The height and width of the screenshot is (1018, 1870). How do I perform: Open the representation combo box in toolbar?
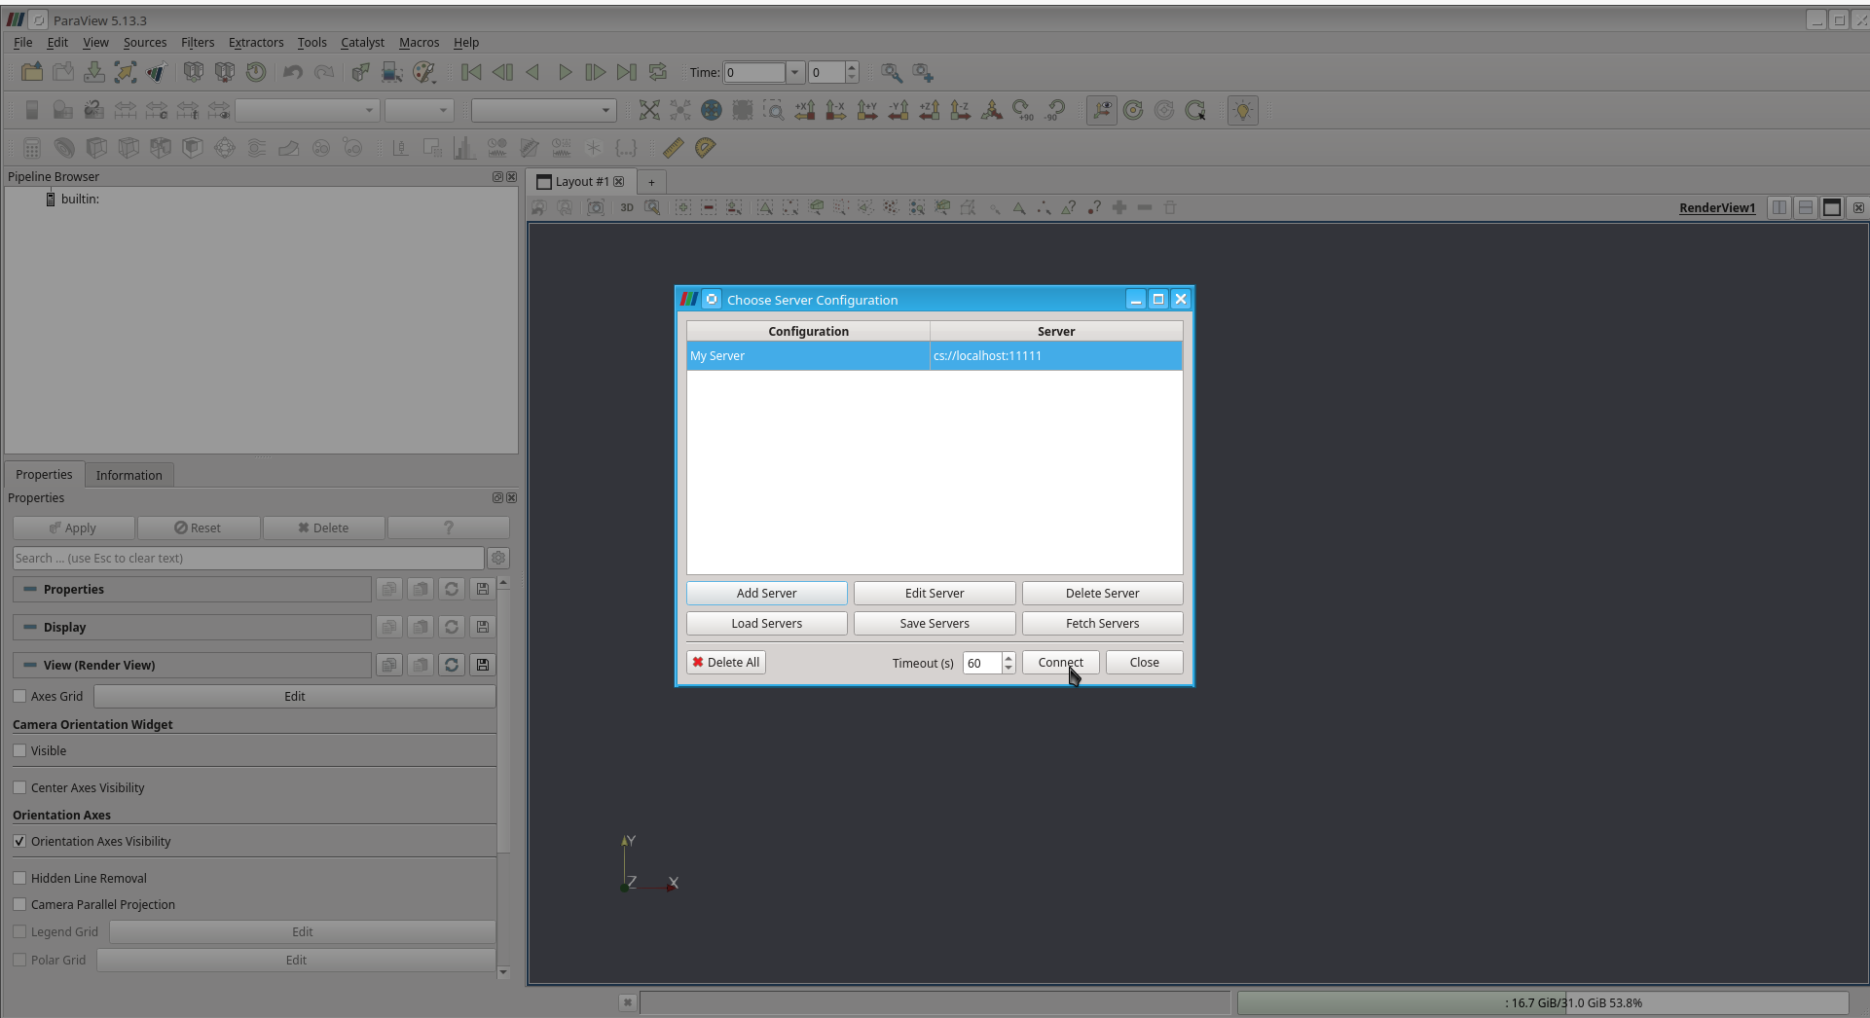[x=543, y=110]
